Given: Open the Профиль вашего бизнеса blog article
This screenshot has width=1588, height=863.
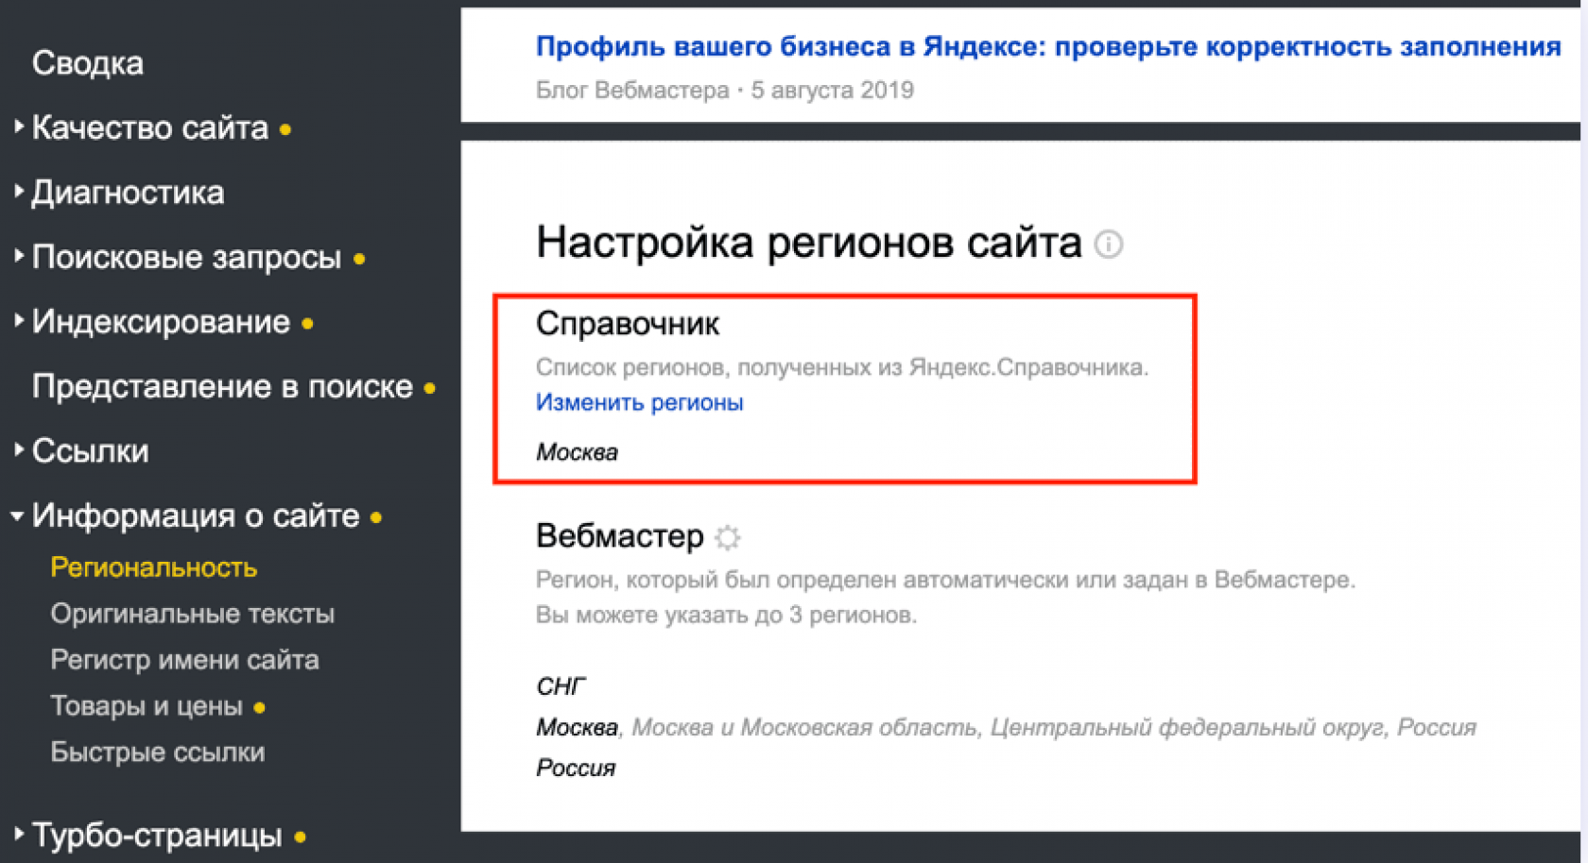Looking at the screenshot, I should pos(1047,47).
